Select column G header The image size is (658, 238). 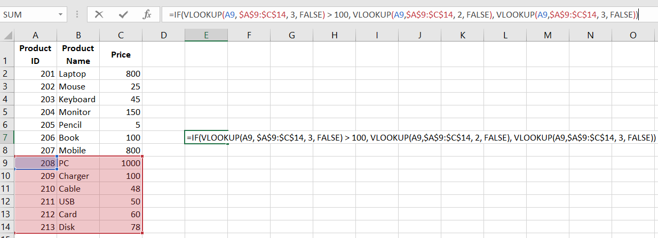coord(291,36)
